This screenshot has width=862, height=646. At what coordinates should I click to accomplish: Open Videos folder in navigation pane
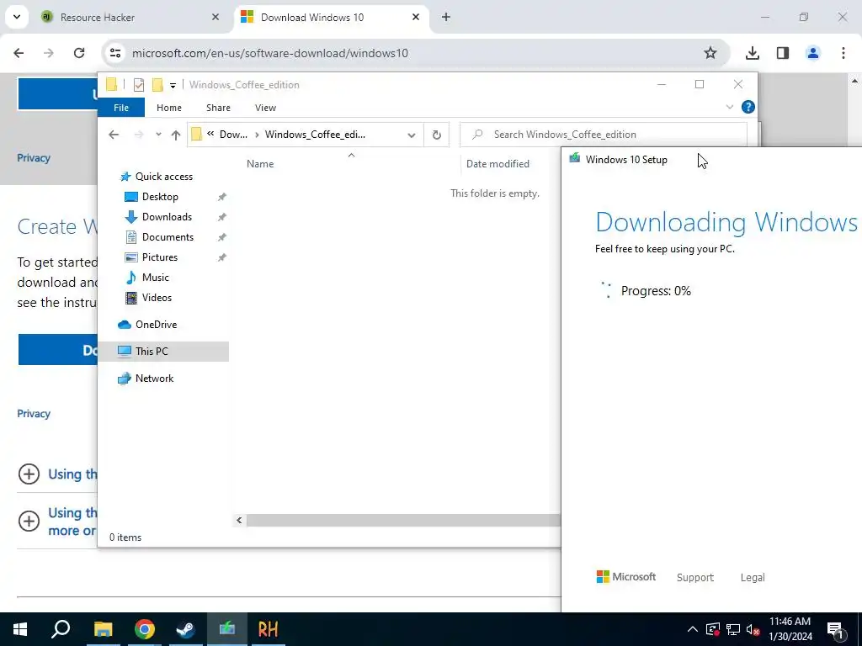point(157,298)
